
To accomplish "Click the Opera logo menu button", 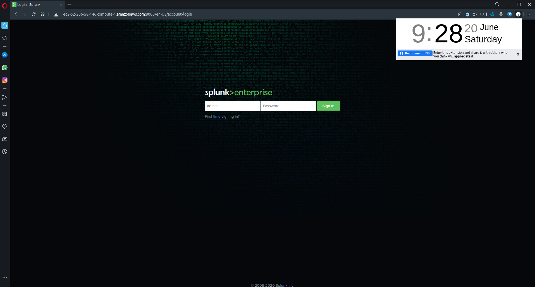I will tap(5, 6).
